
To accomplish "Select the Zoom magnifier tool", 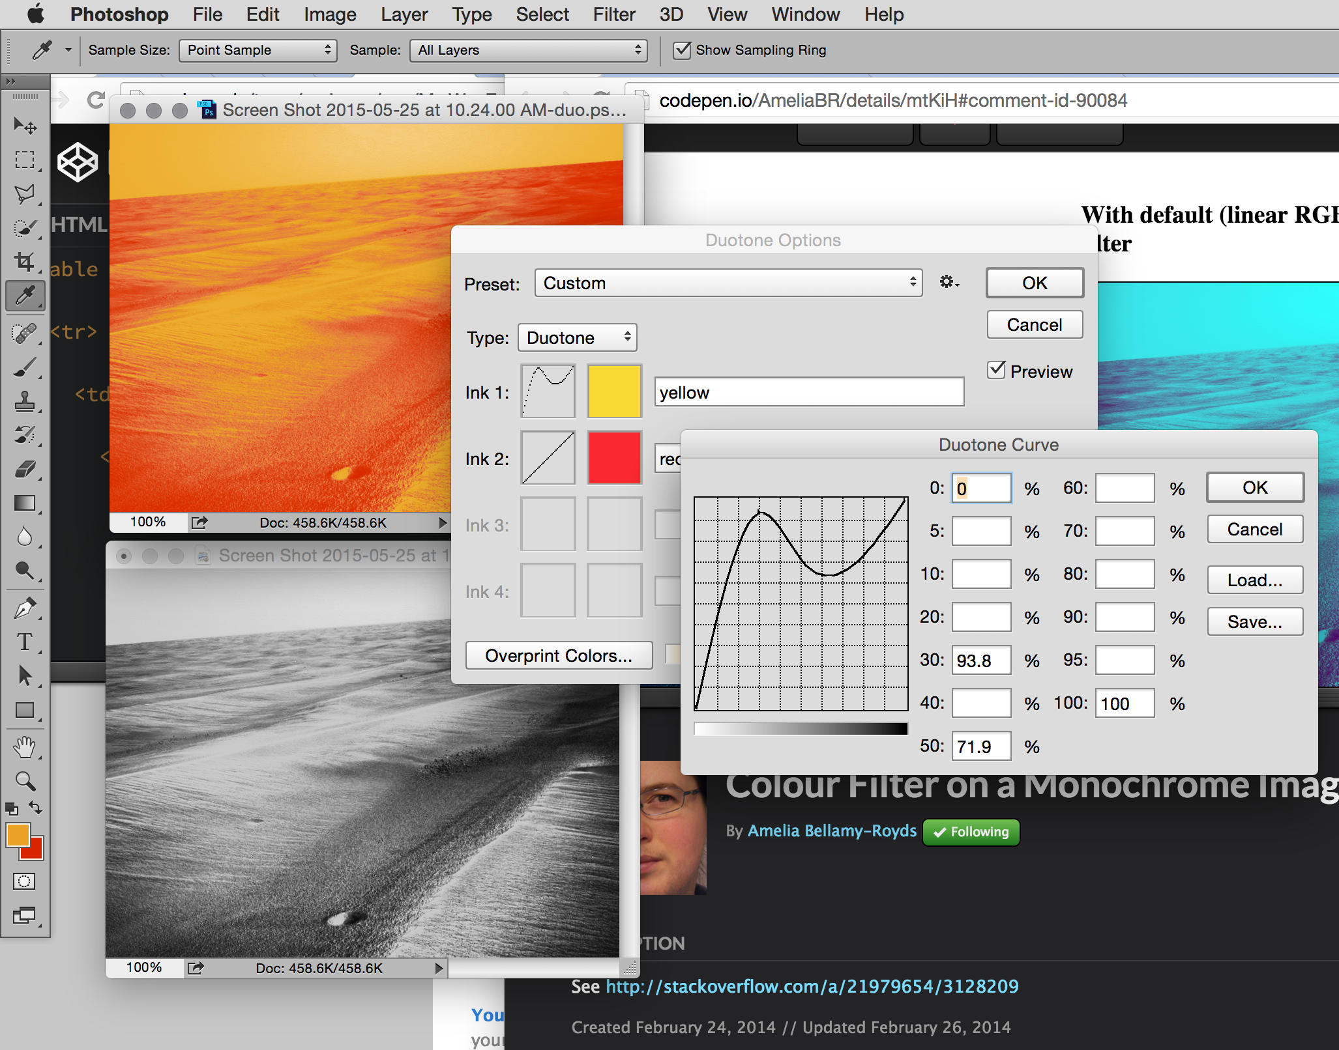I will [x=25, y=781].
